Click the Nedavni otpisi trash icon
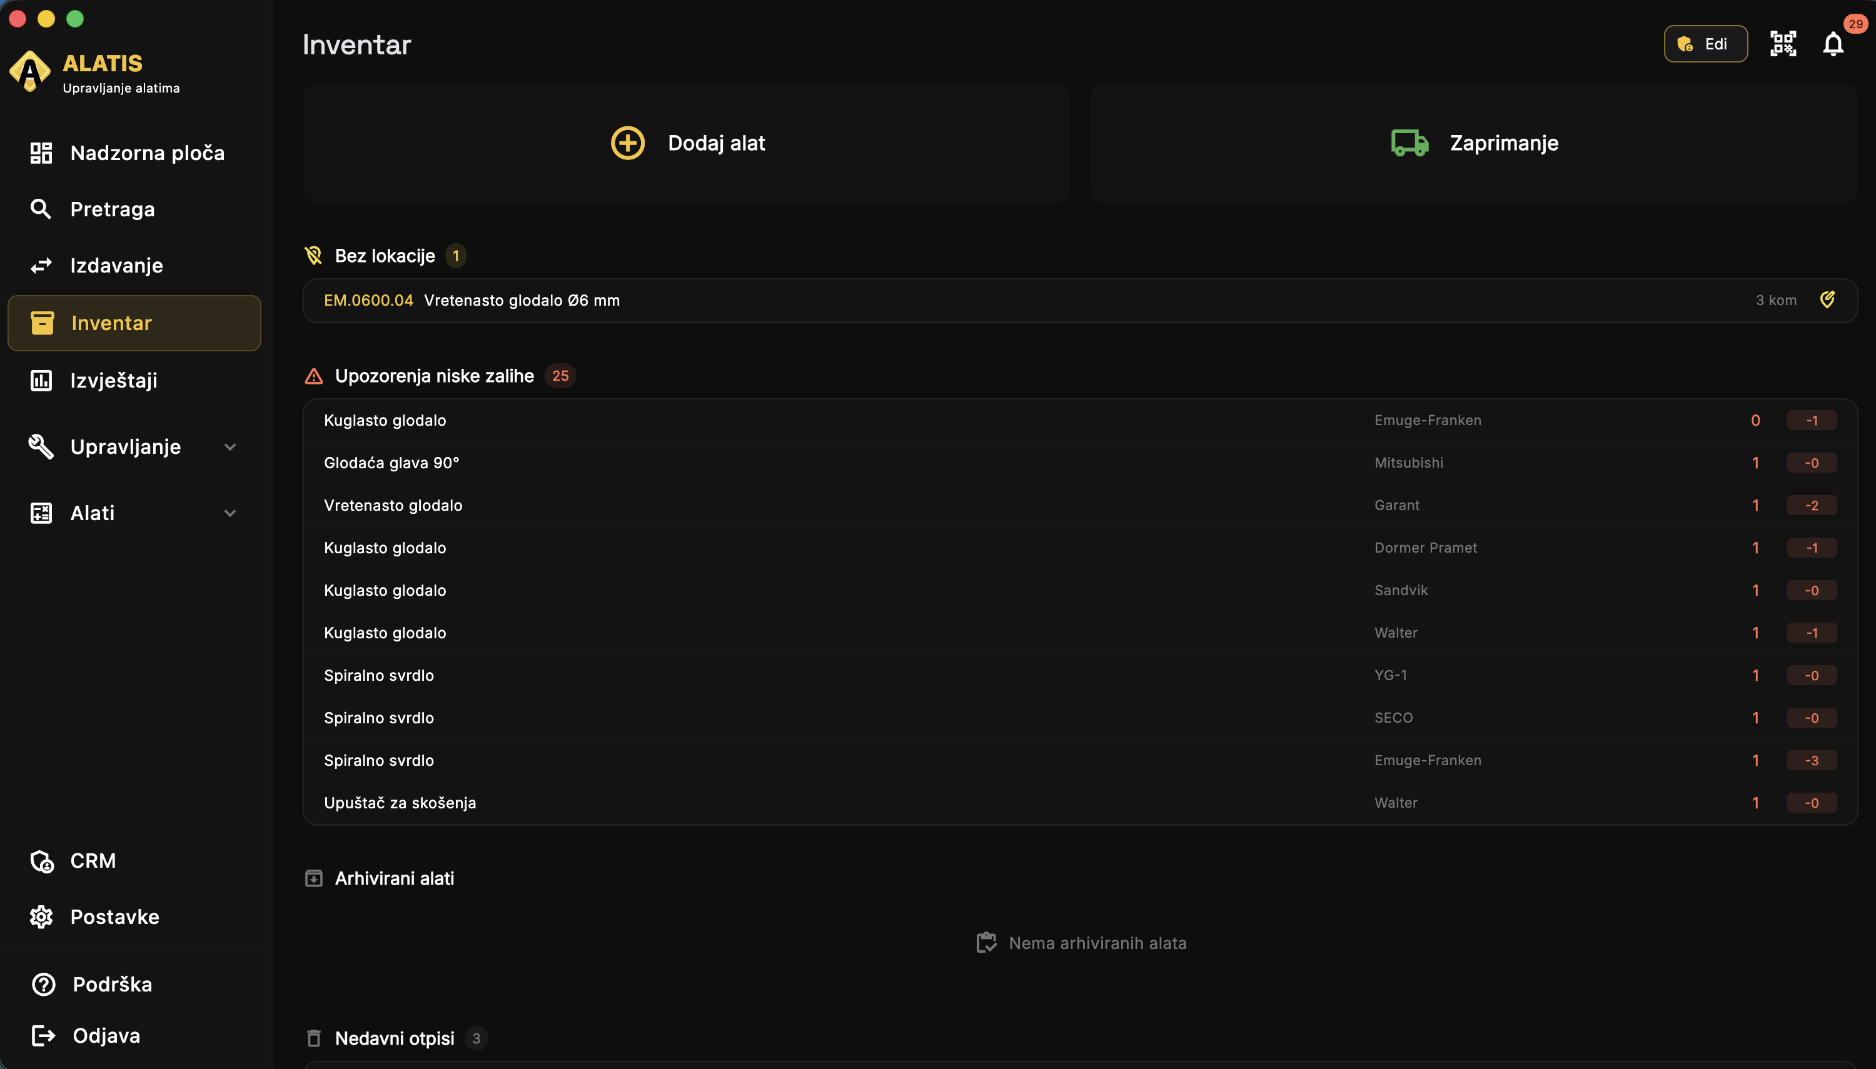The height and width of the screenshot is (1069, 1876). pyautogui.click(x=313, y=1038)
